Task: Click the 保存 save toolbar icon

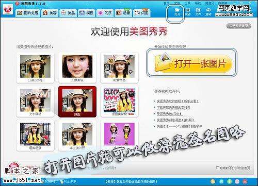Action: click(188, 12)
